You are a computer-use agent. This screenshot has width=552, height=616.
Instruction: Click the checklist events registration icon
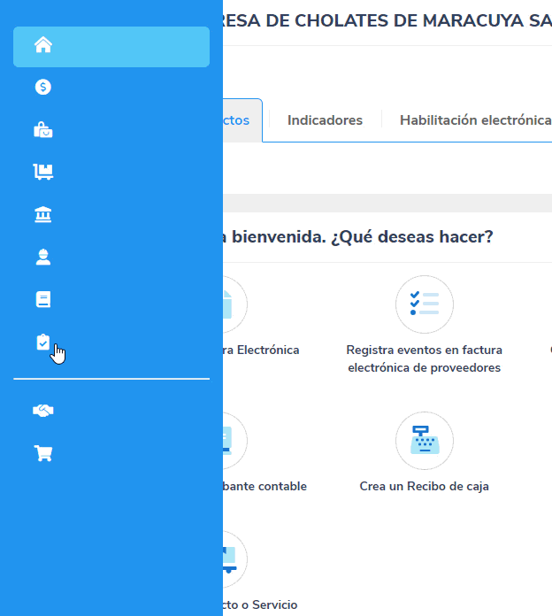pyautogui.click(x=425, y=304)
